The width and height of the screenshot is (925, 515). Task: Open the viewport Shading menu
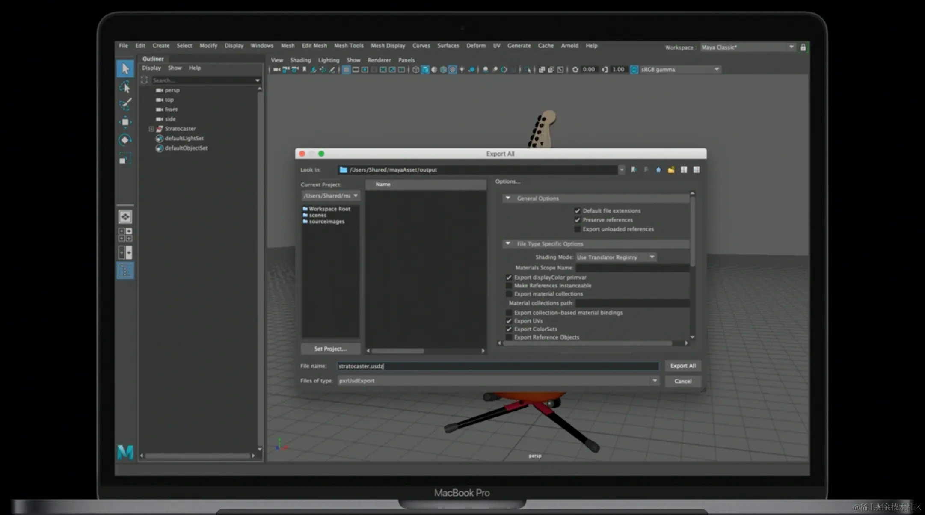(300, 60)
